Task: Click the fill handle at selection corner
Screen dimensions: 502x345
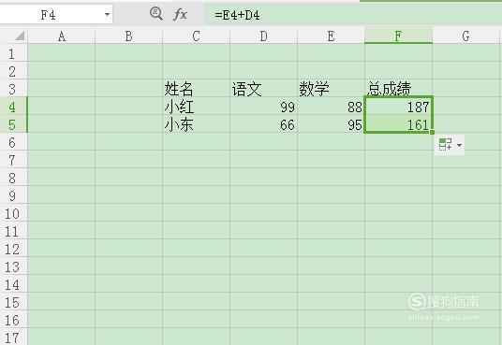Action: point(432,133)
